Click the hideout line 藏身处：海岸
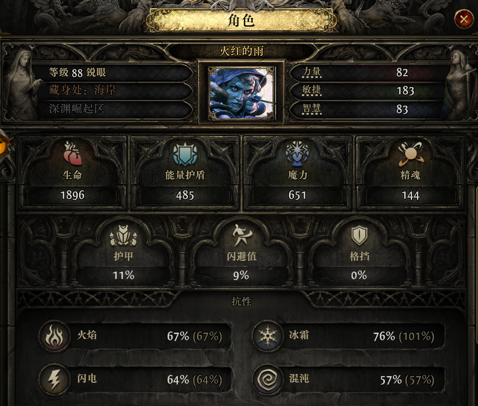The width and height of the screenshot is (478, 406). point(82,90)
